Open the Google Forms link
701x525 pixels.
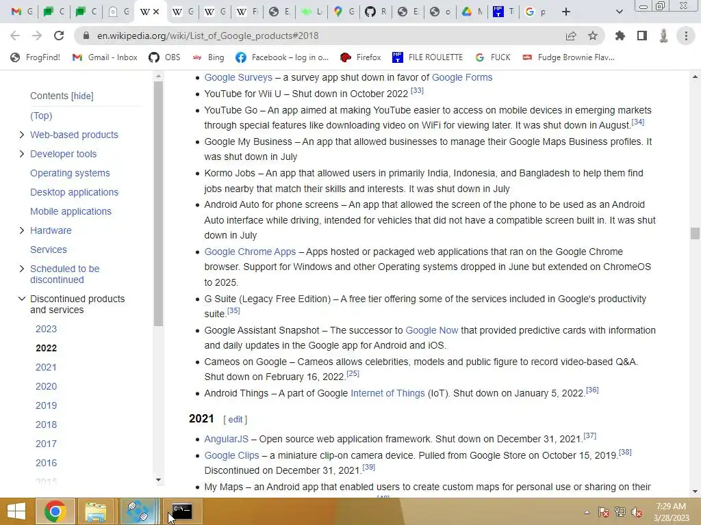point(462,78)
